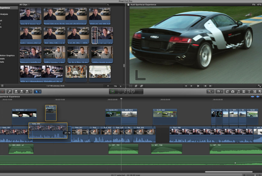Screen dimensions: 262x176
Task: Click the timecode display 2:15:23
Action: (x=129, y=91)
